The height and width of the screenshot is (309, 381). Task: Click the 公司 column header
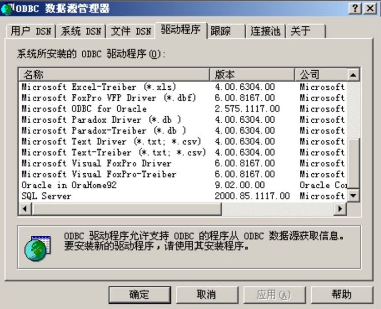pos(321,75)
